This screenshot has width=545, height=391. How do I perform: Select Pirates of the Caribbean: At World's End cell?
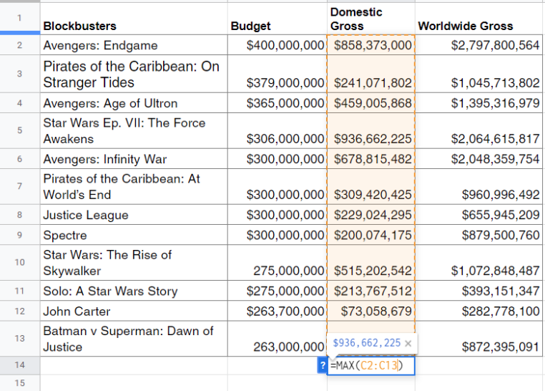[x=134, y=187]
